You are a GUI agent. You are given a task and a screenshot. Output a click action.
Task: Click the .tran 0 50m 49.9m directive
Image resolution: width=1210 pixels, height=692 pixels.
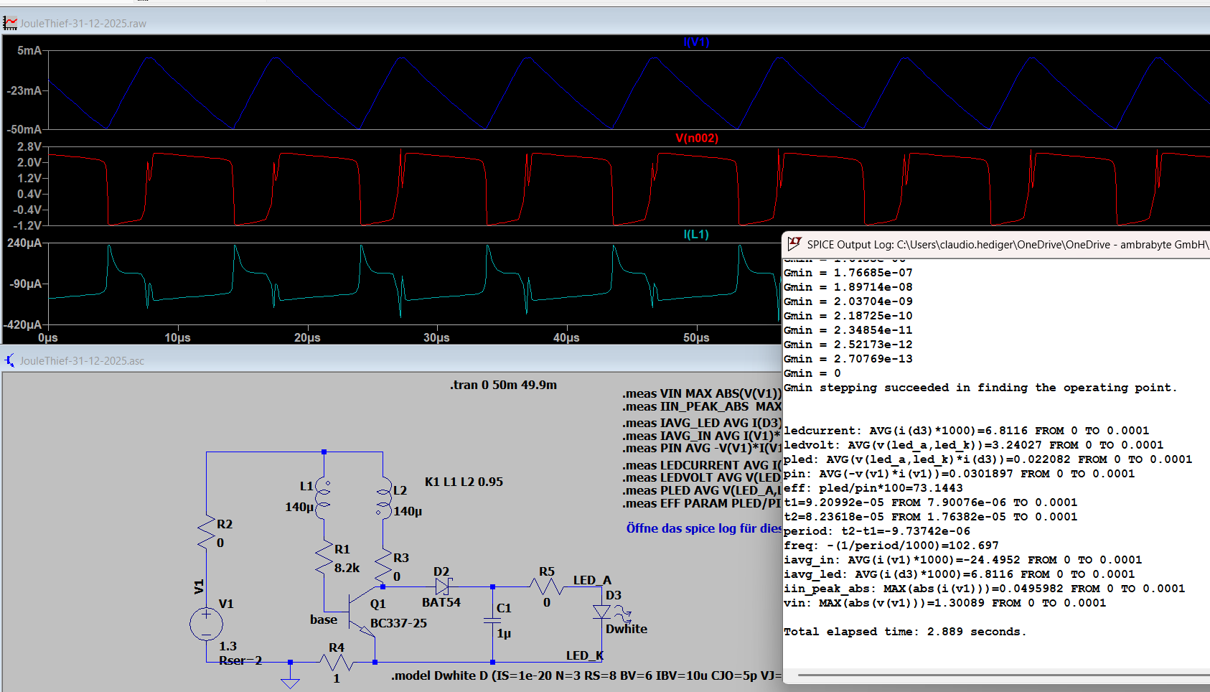pos(503,385)
